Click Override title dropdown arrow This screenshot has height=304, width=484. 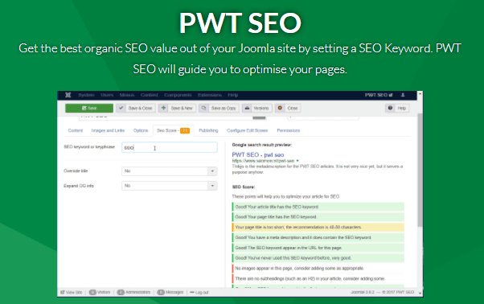click(x=212, y=171)
